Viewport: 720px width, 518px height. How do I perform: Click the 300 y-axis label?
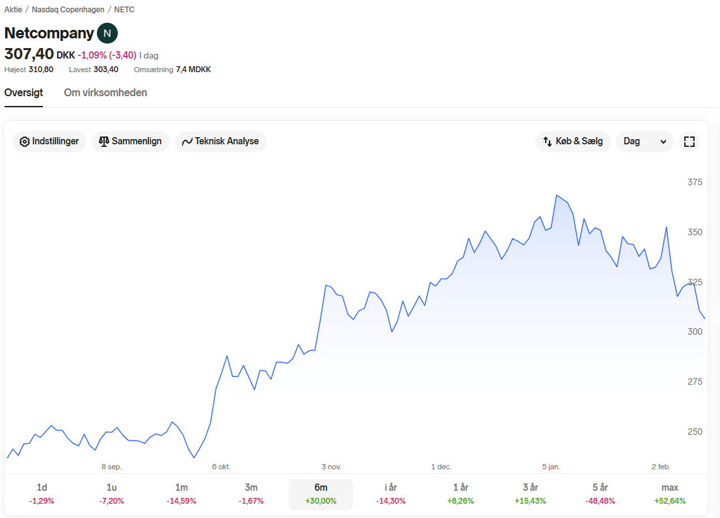695,331
